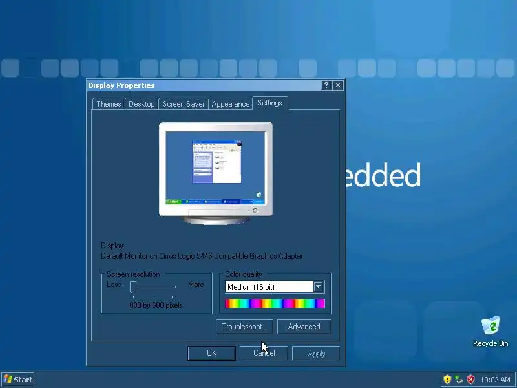
Task: Open the Screen Saver tab
Action: pos(183,104)
